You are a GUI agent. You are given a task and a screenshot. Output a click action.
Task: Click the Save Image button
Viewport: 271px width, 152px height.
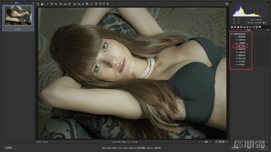pyautogui.click(x=10, y=148)
